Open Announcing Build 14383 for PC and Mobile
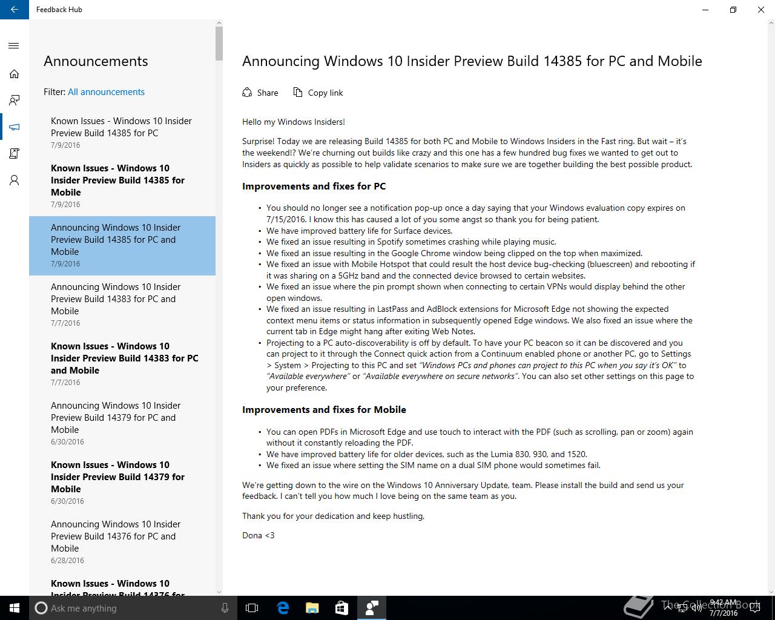 (x=122, y=305)
